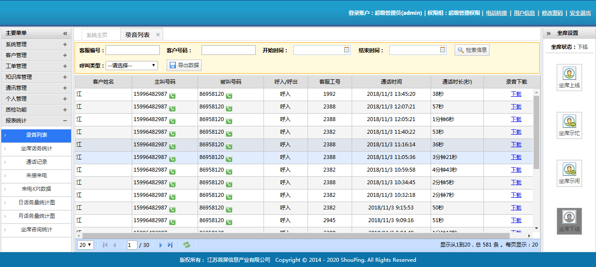This screenshot has height=267, width=596.
Task: Refresh the recording list table
Action: 187,245
